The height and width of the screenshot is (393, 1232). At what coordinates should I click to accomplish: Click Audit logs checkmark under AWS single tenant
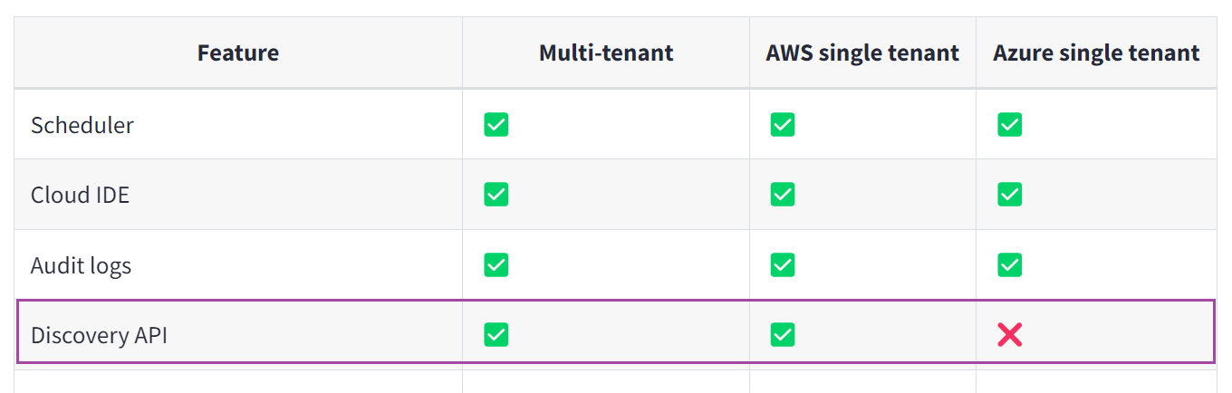[783, 265]
